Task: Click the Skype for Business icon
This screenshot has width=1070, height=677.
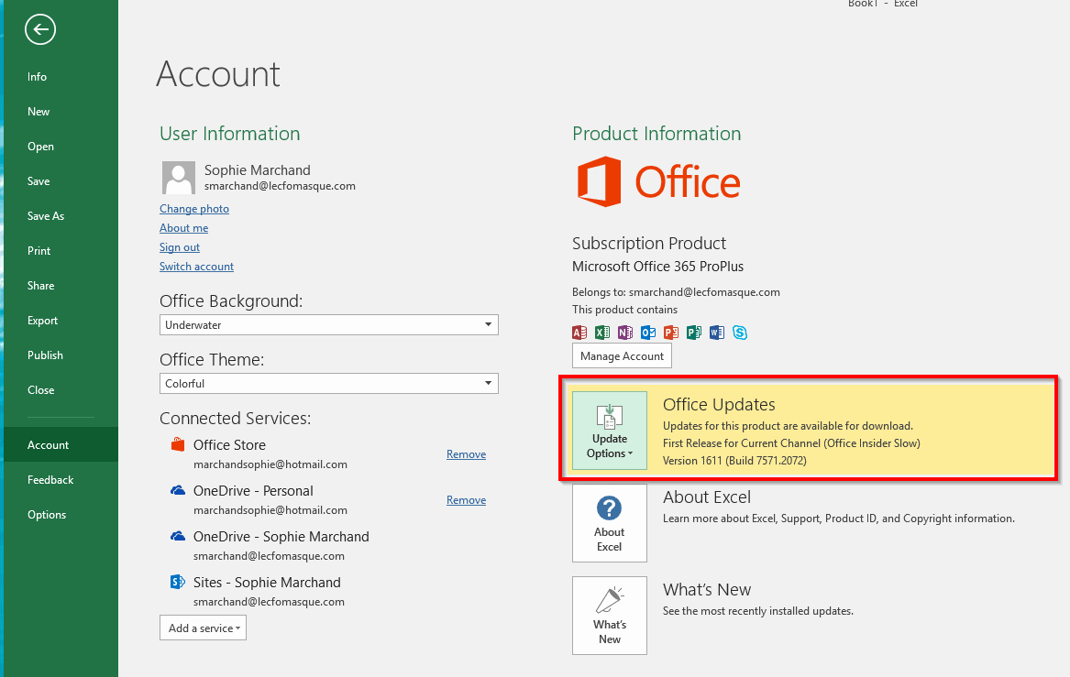Action: pos(739,333)
